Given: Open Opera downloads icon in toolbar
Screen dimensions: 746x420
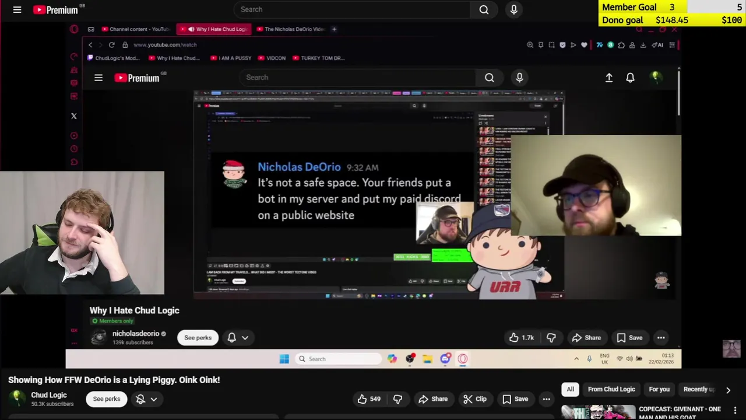Looking at the screenshot, I should [643, 45].
